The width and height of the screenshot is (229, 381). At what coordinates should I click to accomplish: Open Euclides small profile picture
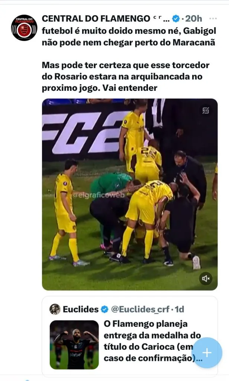(55, 309)
